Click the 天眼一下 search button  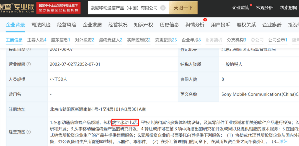pyautogui.click(x=183, y=8)
